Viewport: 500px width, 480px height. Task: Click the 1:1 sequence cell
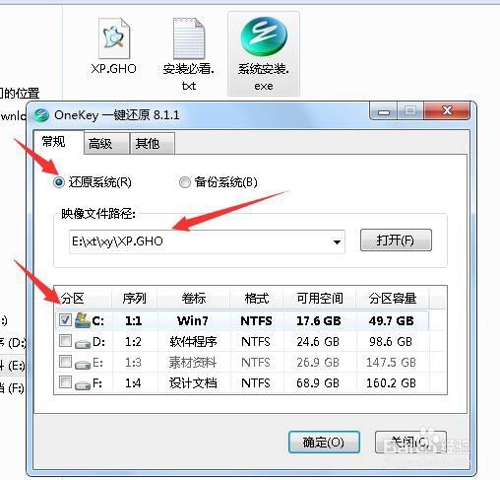[133, 320]
